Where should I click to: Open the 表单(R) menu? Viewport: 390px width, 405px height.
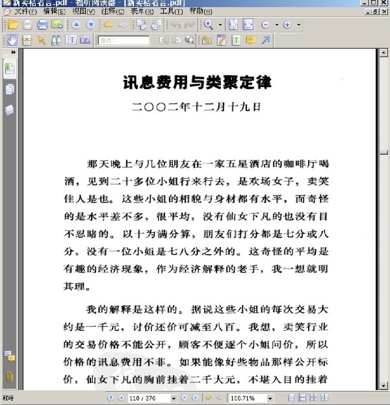click(142, 11)
